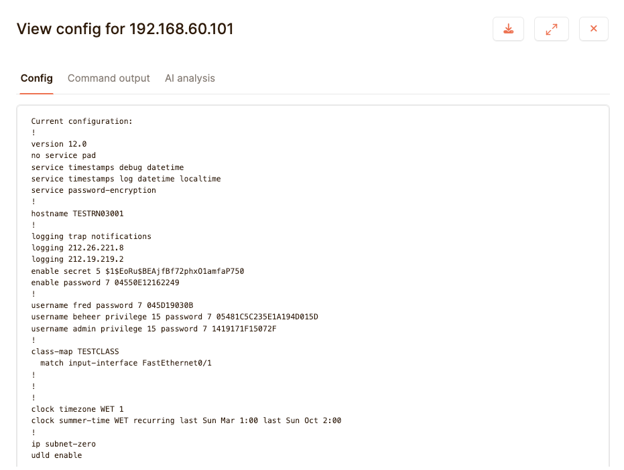Click the version 12.0 line
The height and width of the screenshot is (470, 624).
(x=59, y=144)
